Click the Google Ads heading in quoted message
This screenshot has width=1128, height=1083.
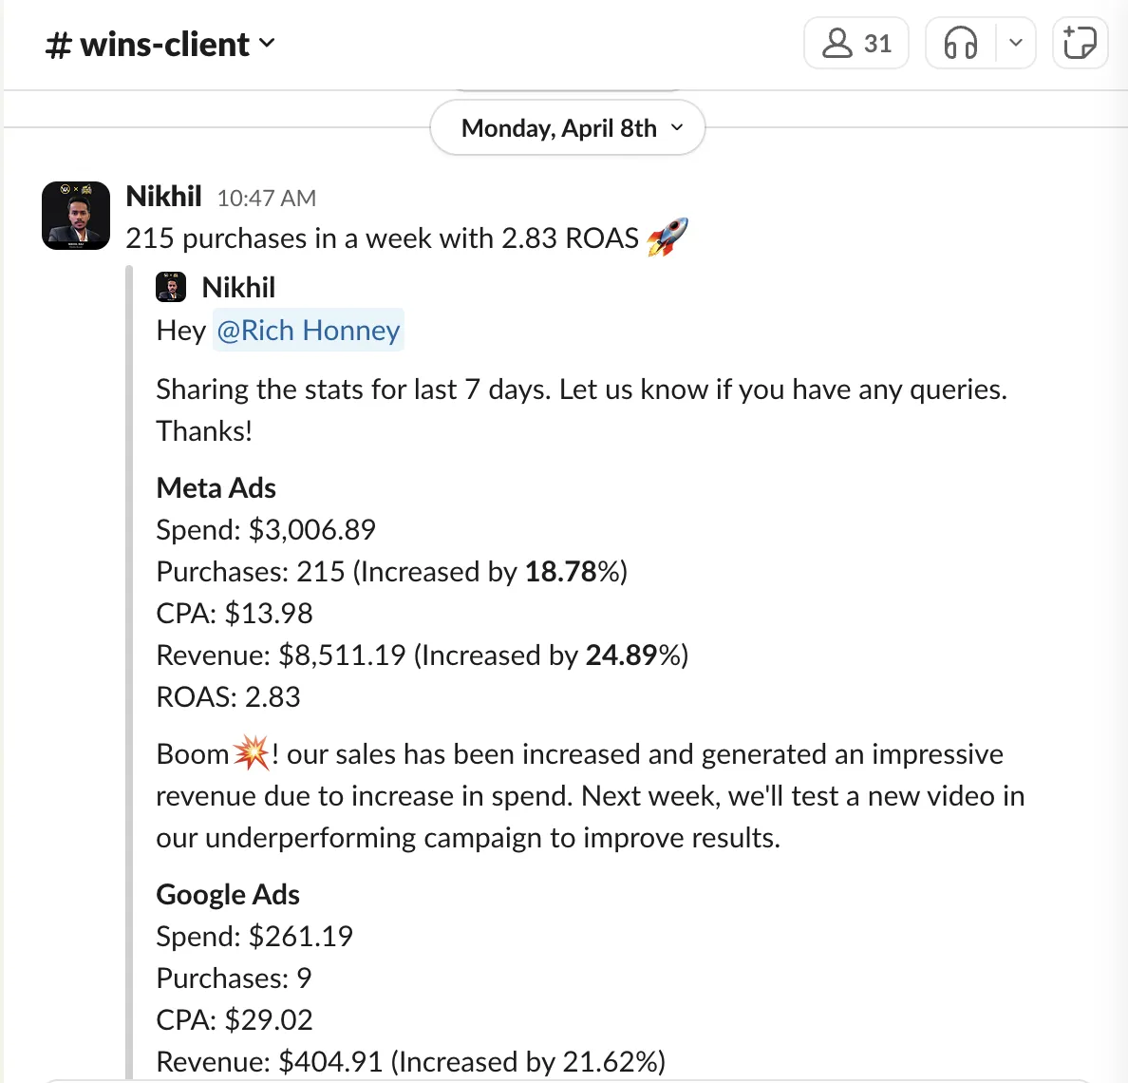point(228,895)
